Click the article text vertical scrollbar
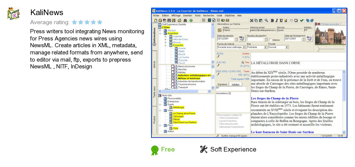The width and height of the screenshot is (355, 167). pos(344,102)
